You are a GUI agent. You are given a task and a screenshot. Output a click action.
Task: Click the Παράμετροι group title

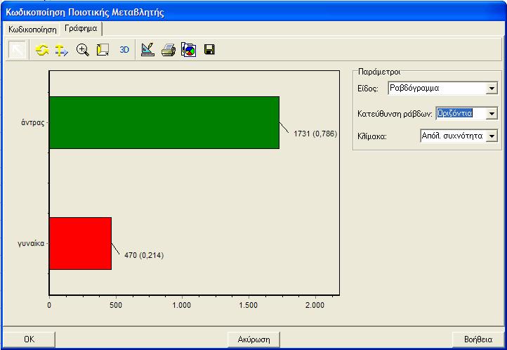coord(379,72)
